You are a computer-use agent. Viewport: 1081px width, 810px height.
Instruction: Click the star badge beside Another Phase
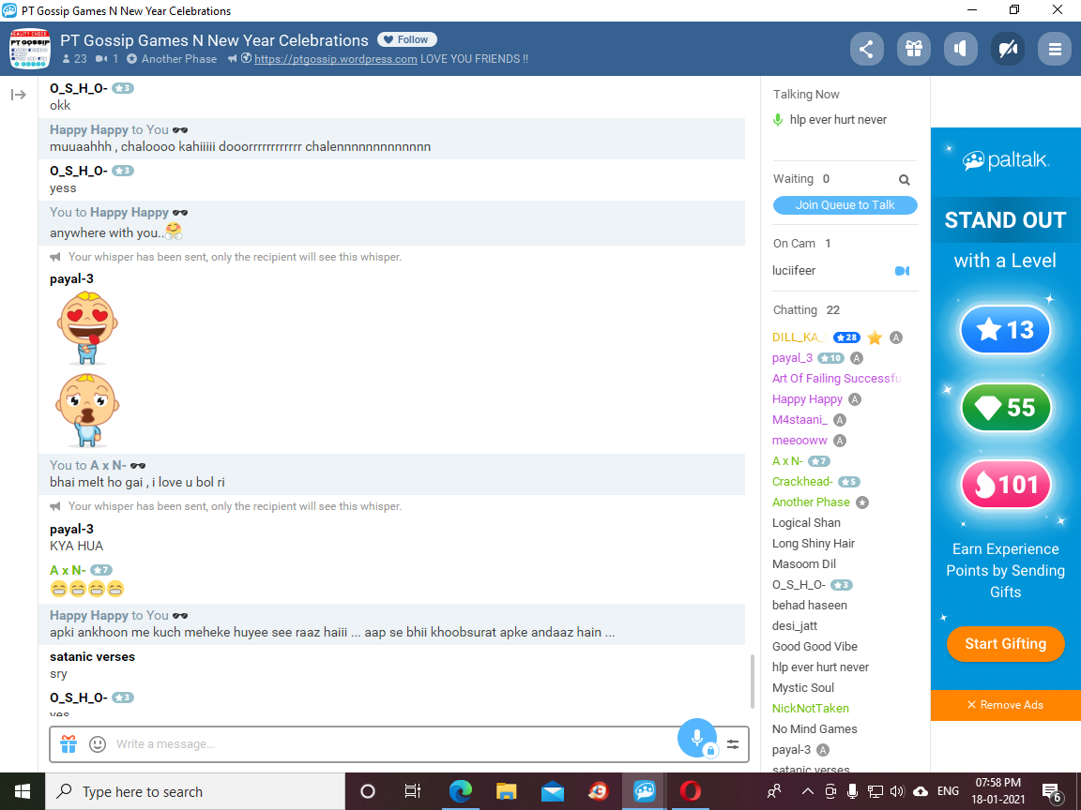[x=862, y=502]
